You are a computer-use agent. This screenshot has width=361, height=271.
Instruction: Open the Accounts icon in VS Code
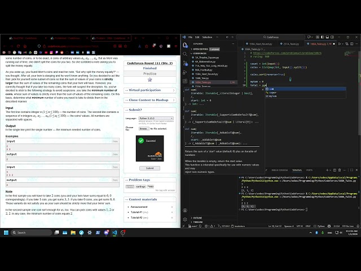click(x=185, y=211)
